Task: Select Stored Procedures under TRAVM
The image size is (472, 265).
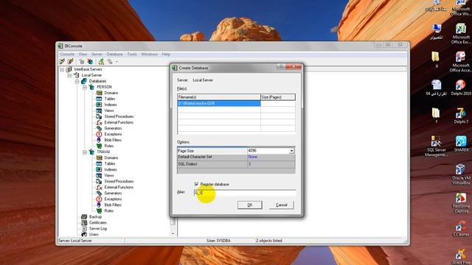Action: [x=119, y=181]
